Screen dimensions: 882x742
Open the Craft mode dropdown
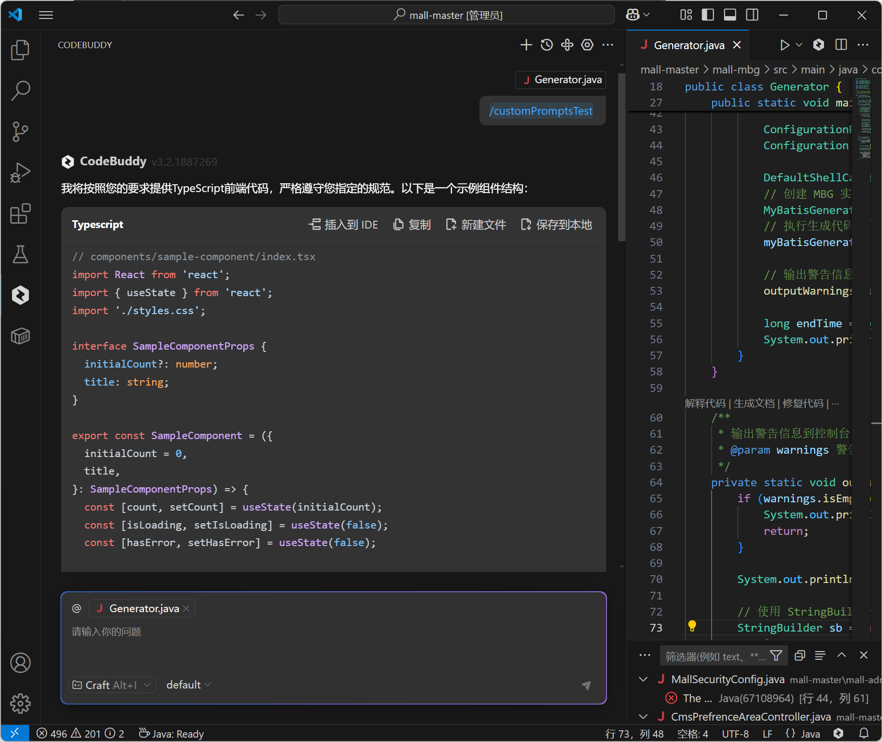(112, 685)
